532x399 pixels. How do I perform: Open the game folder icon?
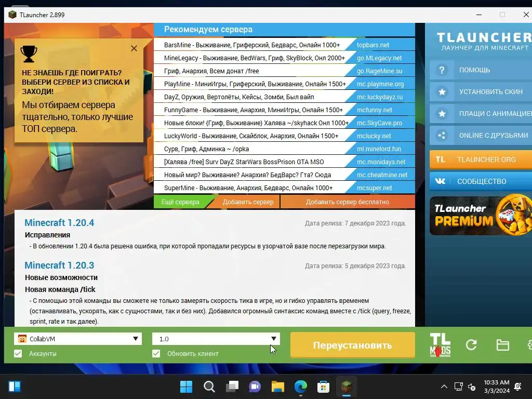(502, 345)
